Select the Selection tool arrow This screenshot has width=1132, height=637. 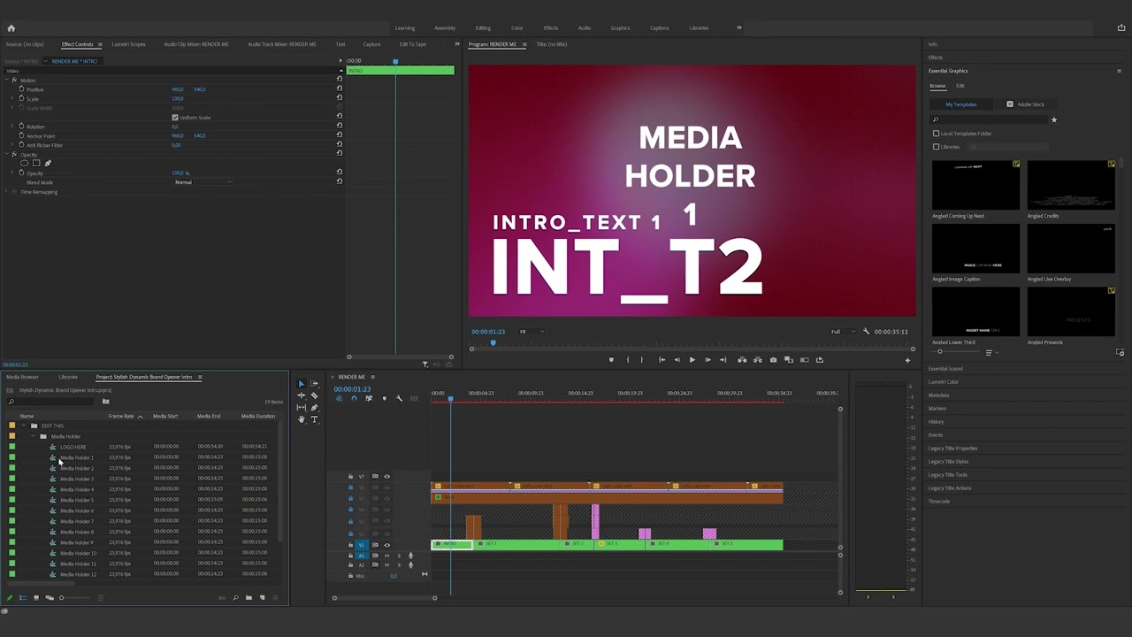pyautogui.click(x=301, y=384)
